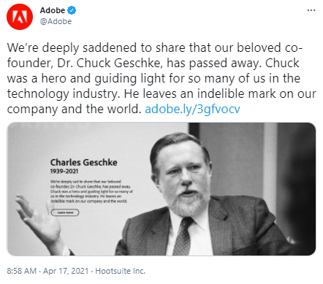Click the Apr 17, 2021 date
The image size is (323, 284).
coord(66,271)
